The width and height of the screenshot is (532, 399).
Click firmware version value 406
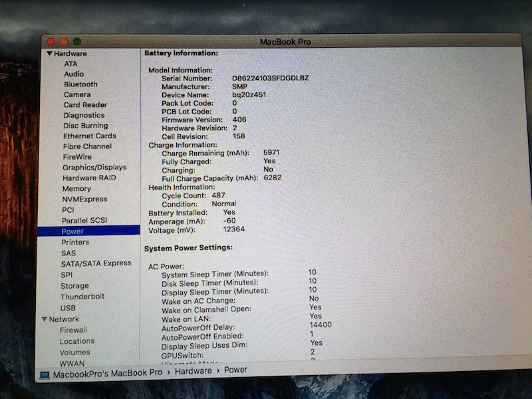[x=239, y=120]
